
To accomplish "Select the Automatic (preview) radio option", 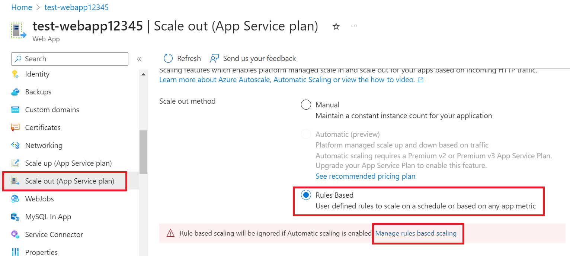I will (x=306, y=134).
